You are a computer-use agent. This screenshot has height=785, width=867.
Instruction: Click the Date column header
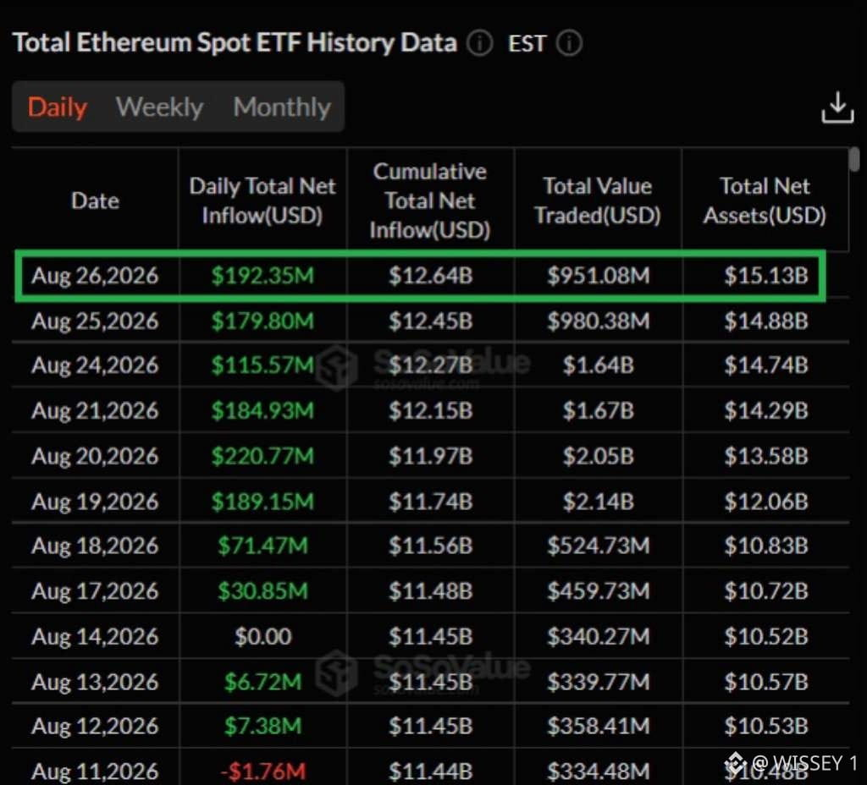95,200
